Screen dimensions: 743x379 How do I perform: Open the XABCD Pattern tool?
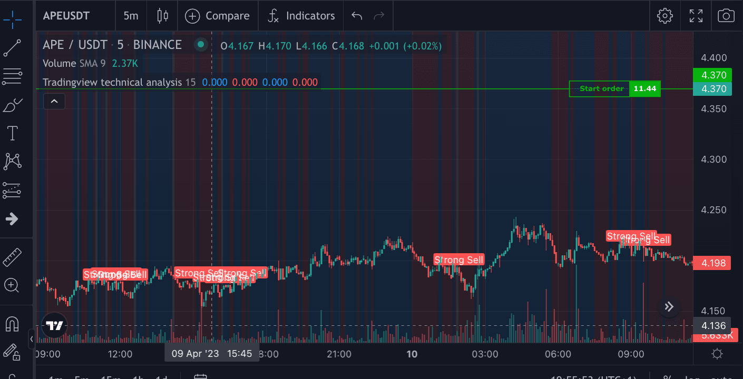12,162
